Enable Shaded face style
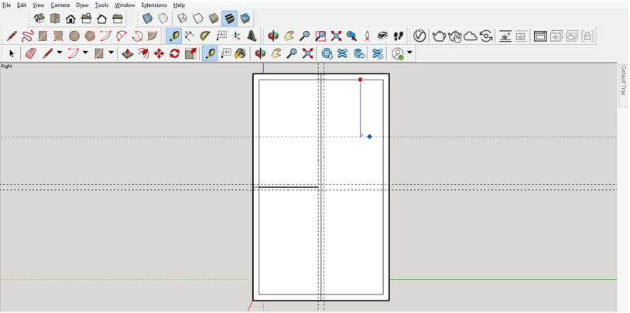The height and width of the screenshot is (313, 630). pyautogui.click(x=214, y=19)
